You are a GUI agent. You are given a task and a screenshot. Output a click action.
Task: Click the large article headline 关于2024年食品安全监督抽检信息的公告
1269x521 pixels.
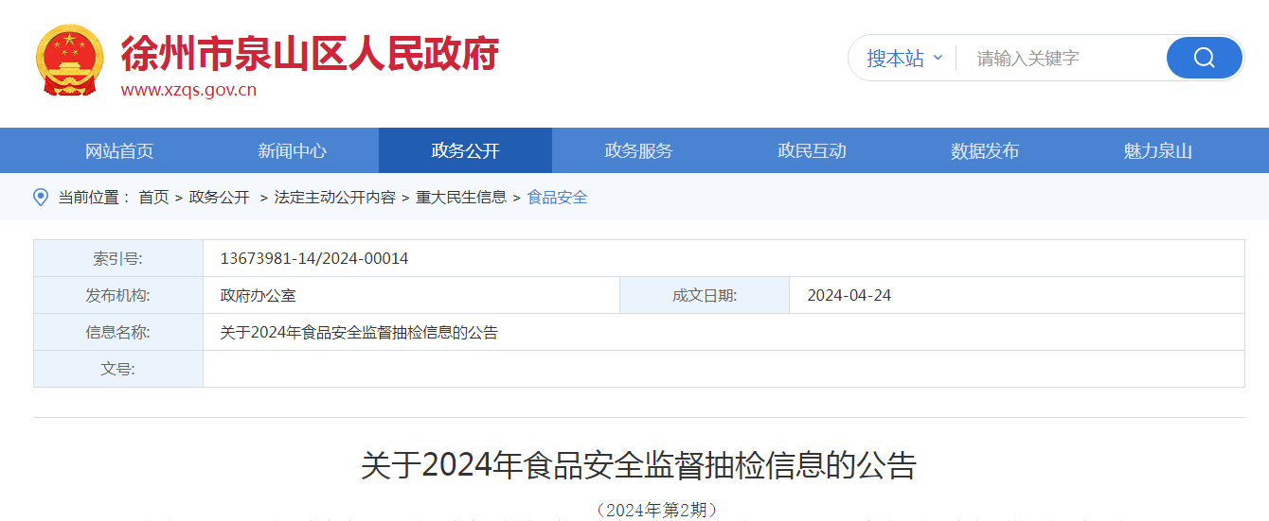tap(639, 466)
